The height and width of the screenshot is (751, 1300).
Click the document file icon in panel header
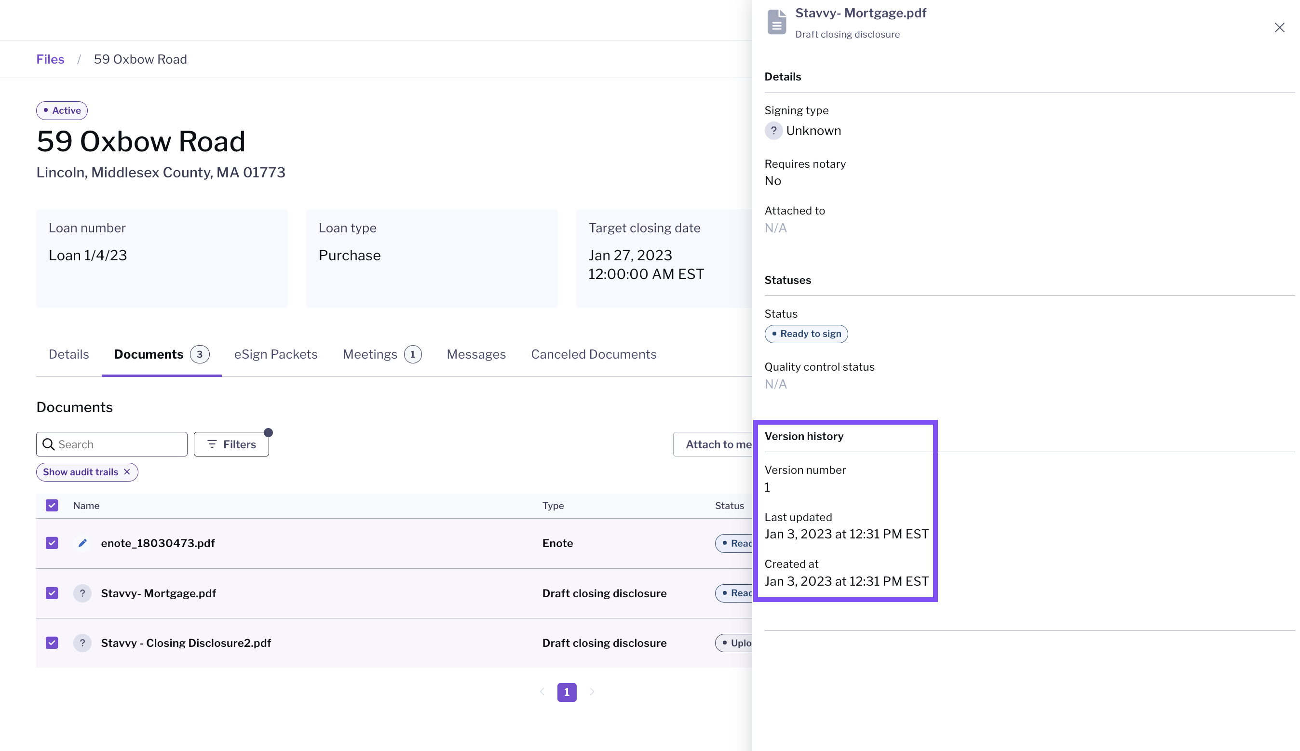point(776,22)
